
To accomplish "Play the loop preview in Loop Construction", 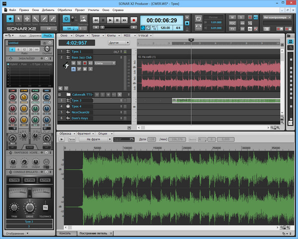I will [63, 140].
